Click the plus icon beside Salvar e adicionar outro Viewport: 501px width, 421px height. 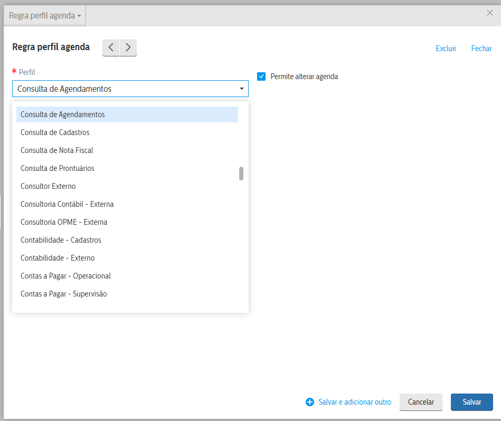coord(309,402)
